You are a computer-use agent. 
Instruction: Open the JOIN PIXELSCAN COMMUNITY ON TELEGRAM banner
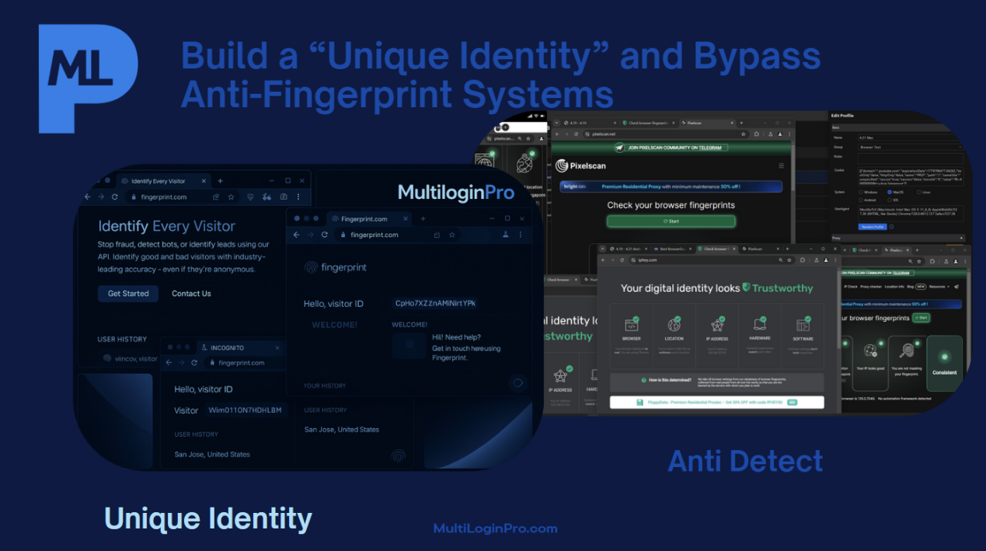click(x=671, y=148)
